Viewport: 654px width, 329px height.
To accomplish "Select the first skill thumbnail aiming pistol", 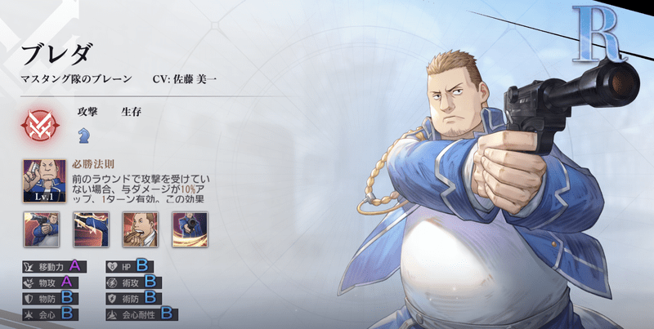I will click(x=42, y=229).
